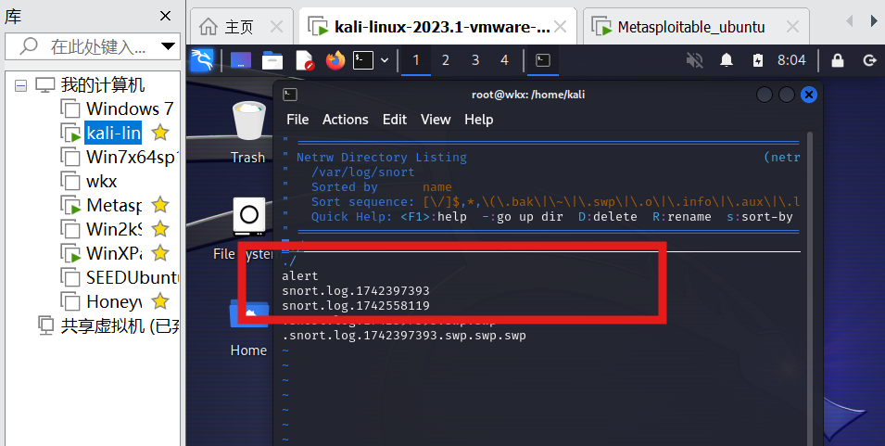Select Win2k VM in library
Screen dimensions: 885x446
click(x=114, y=229)
